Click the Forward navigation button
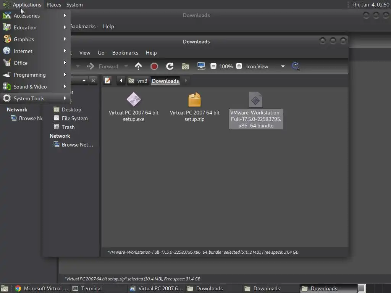 [x=102, y=66]
